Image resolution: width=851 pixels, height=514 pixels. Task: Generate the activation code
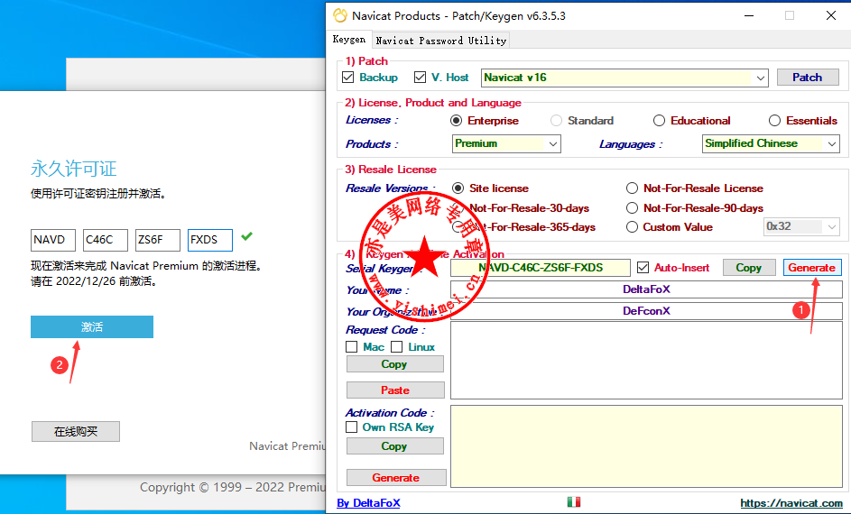[x=396, y=478]
